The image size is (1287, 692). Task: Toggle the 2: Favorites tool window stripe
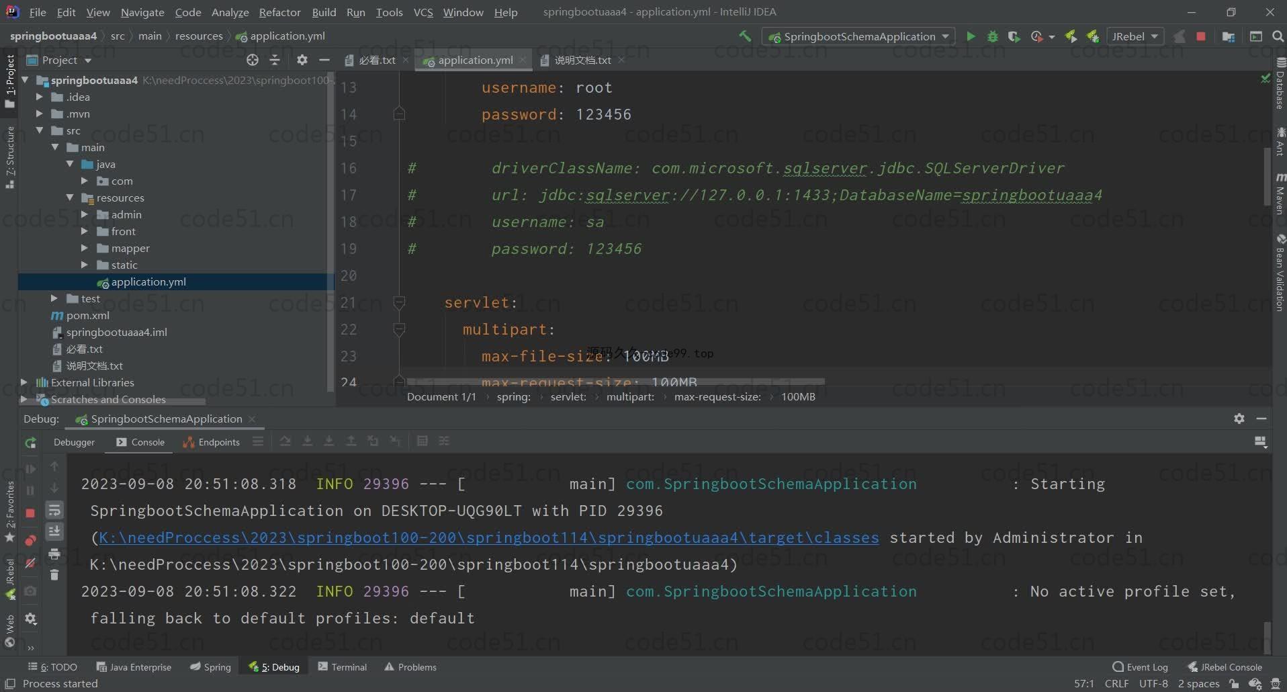tap(9, 511)
